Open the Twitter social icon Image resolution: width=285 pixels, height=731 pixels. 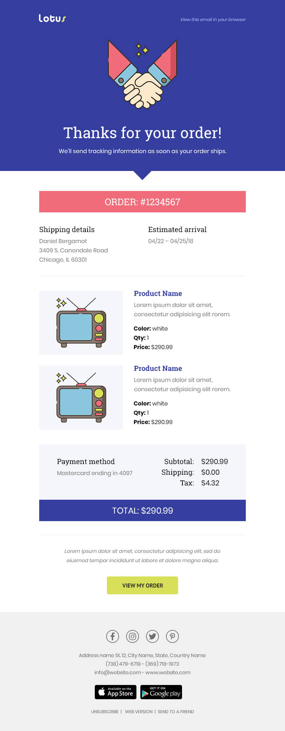pyautogui.click(x=152, y=636)
